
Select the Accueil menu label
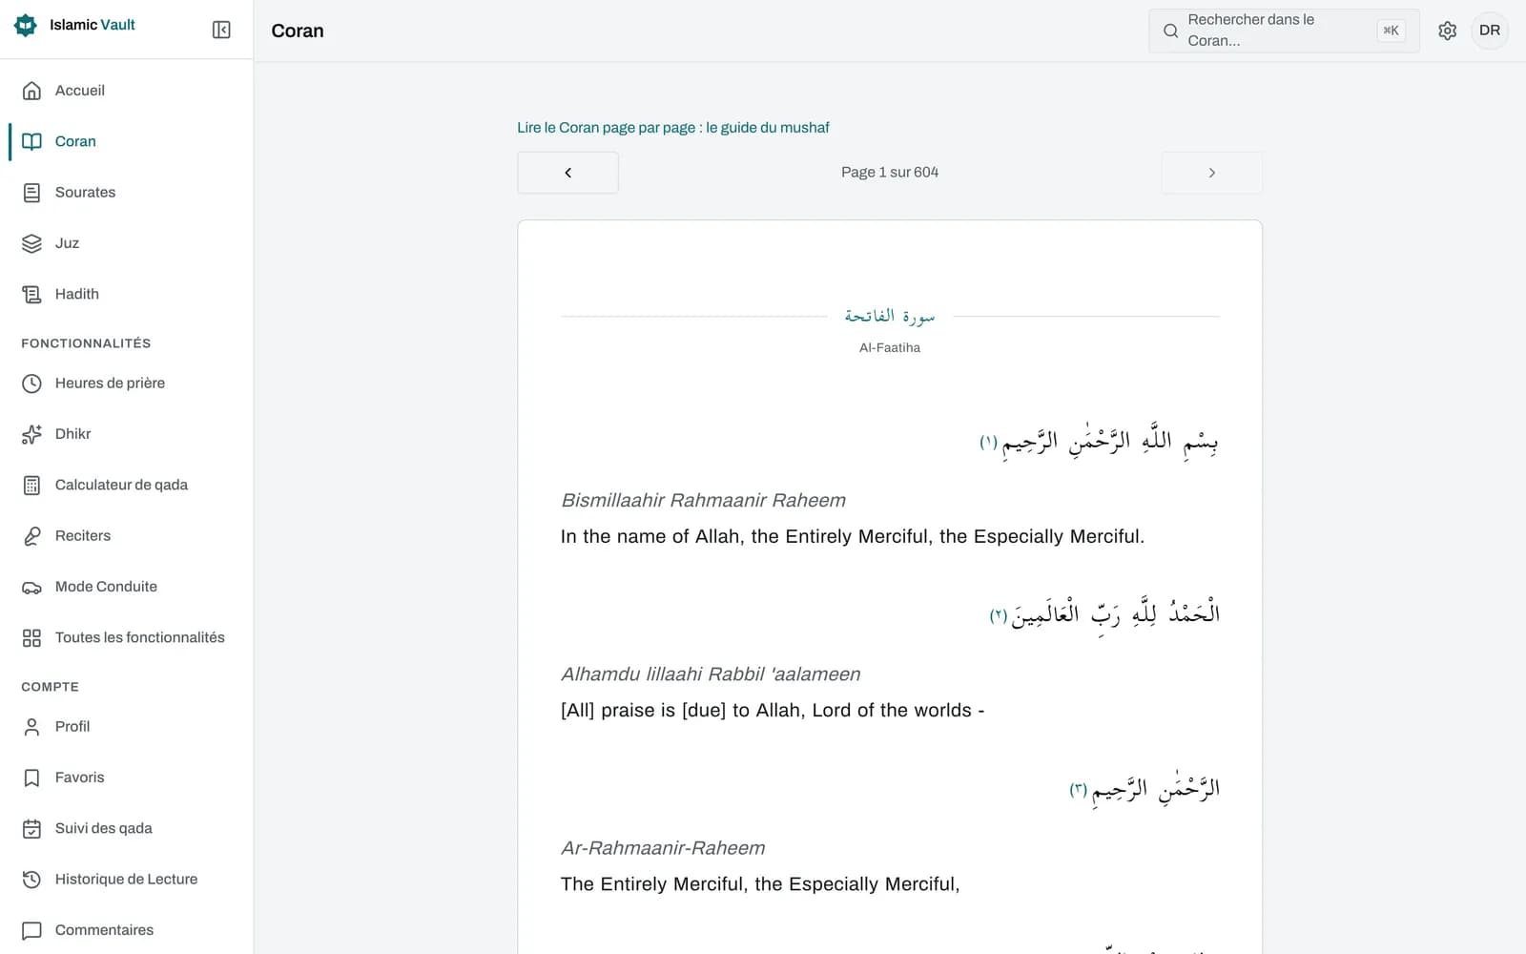[x=80, y=91]
